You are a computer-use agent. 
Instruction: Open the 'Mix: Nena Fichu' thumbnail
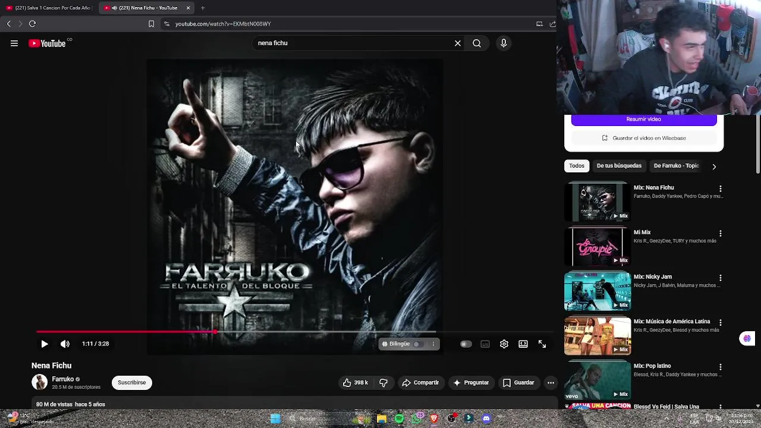598,202
